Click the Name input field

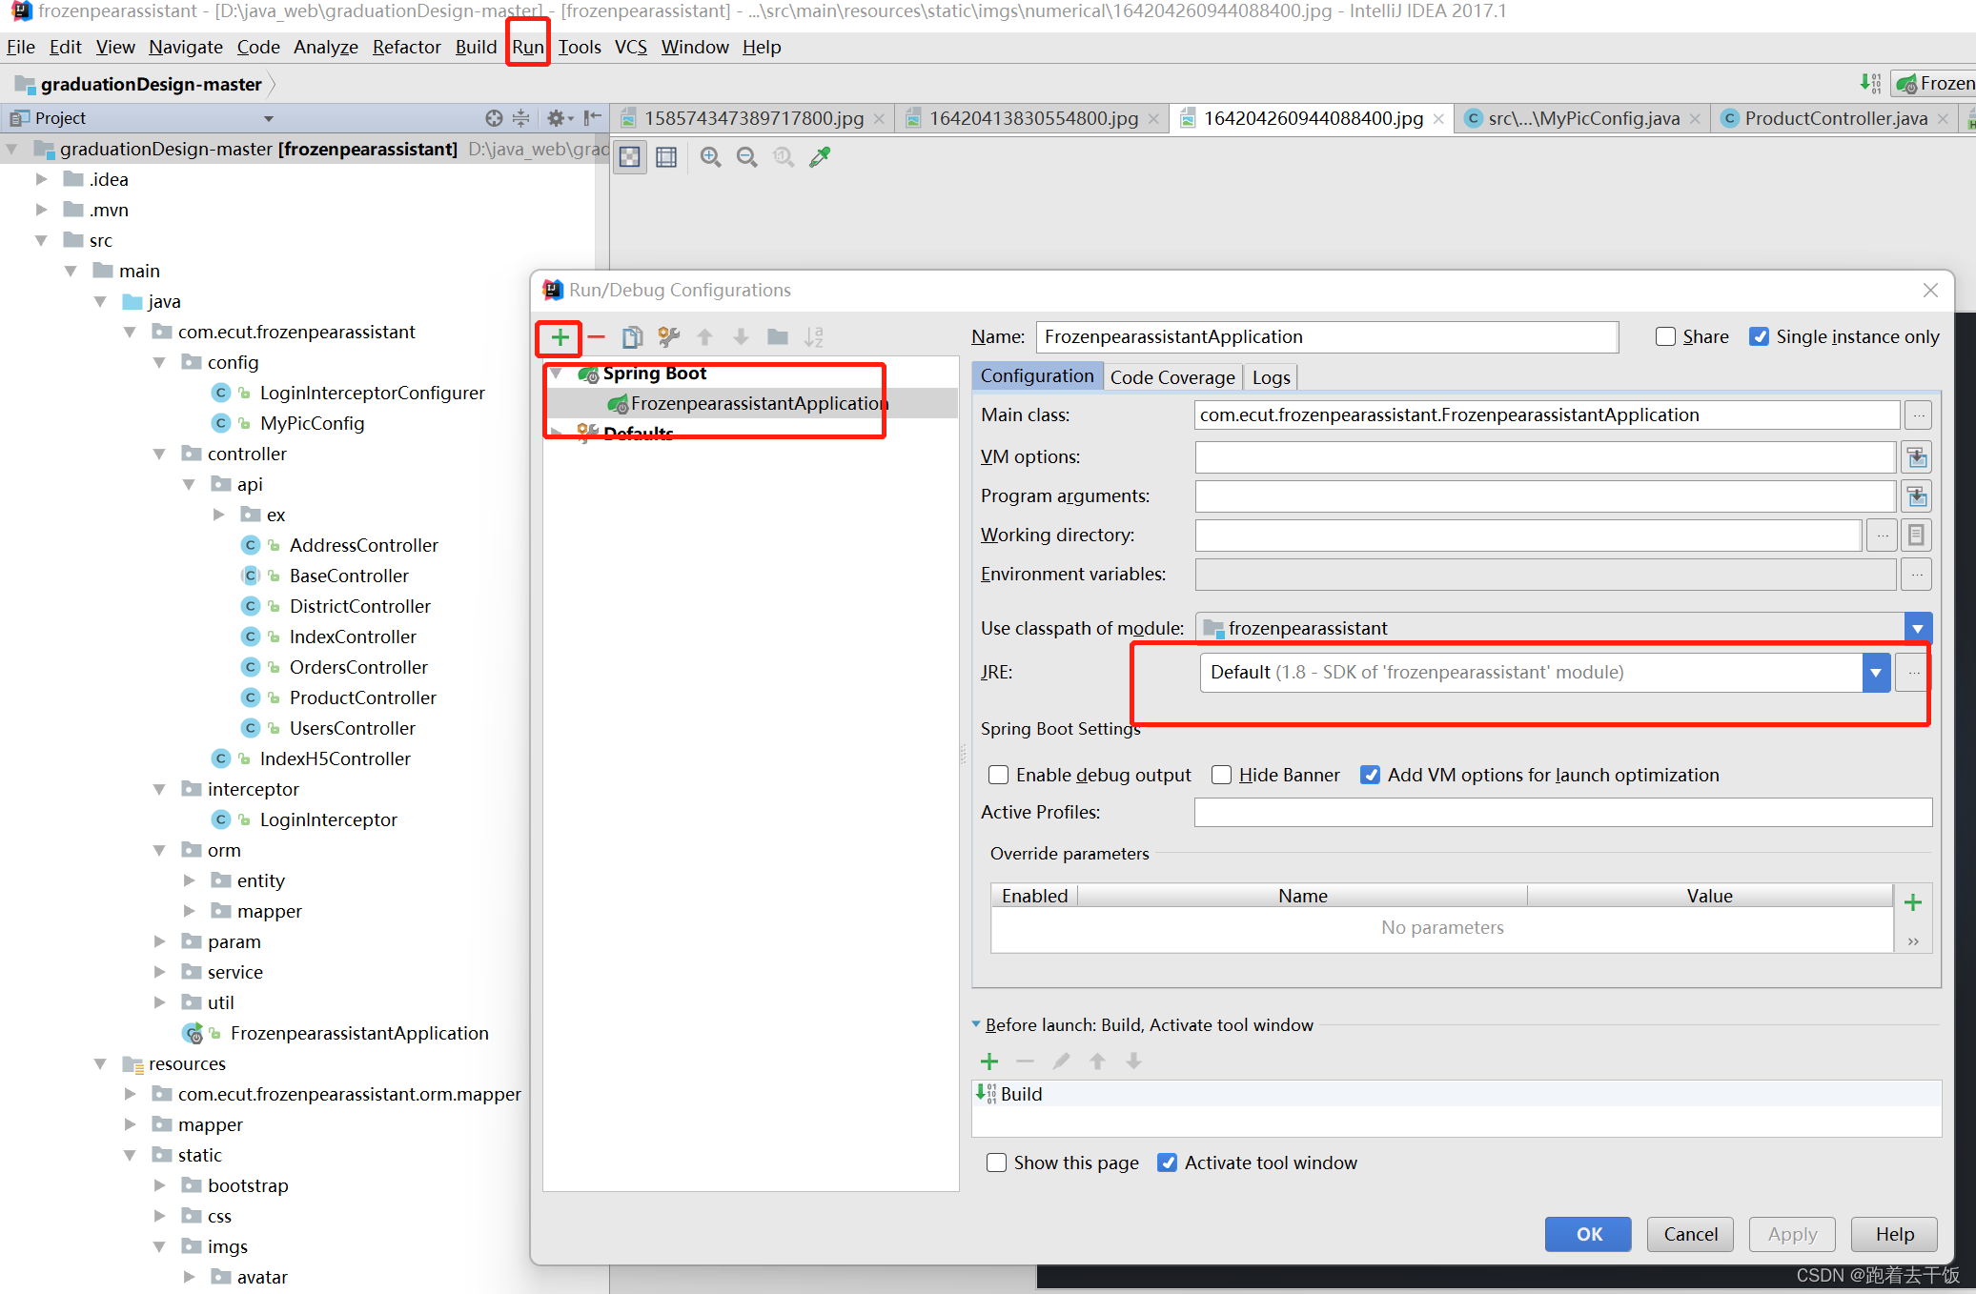pos(1327,337)
